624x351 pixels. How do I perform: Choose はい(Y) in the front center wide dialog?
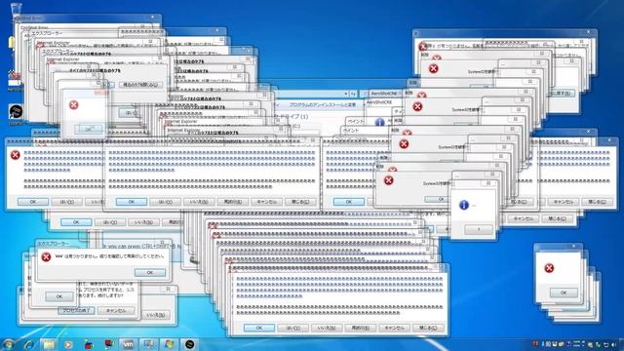(x=165, y=202)
